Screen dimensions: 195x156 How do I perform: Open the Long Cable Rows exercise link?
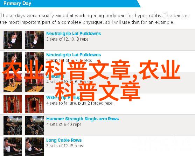[x=64, y=140]
